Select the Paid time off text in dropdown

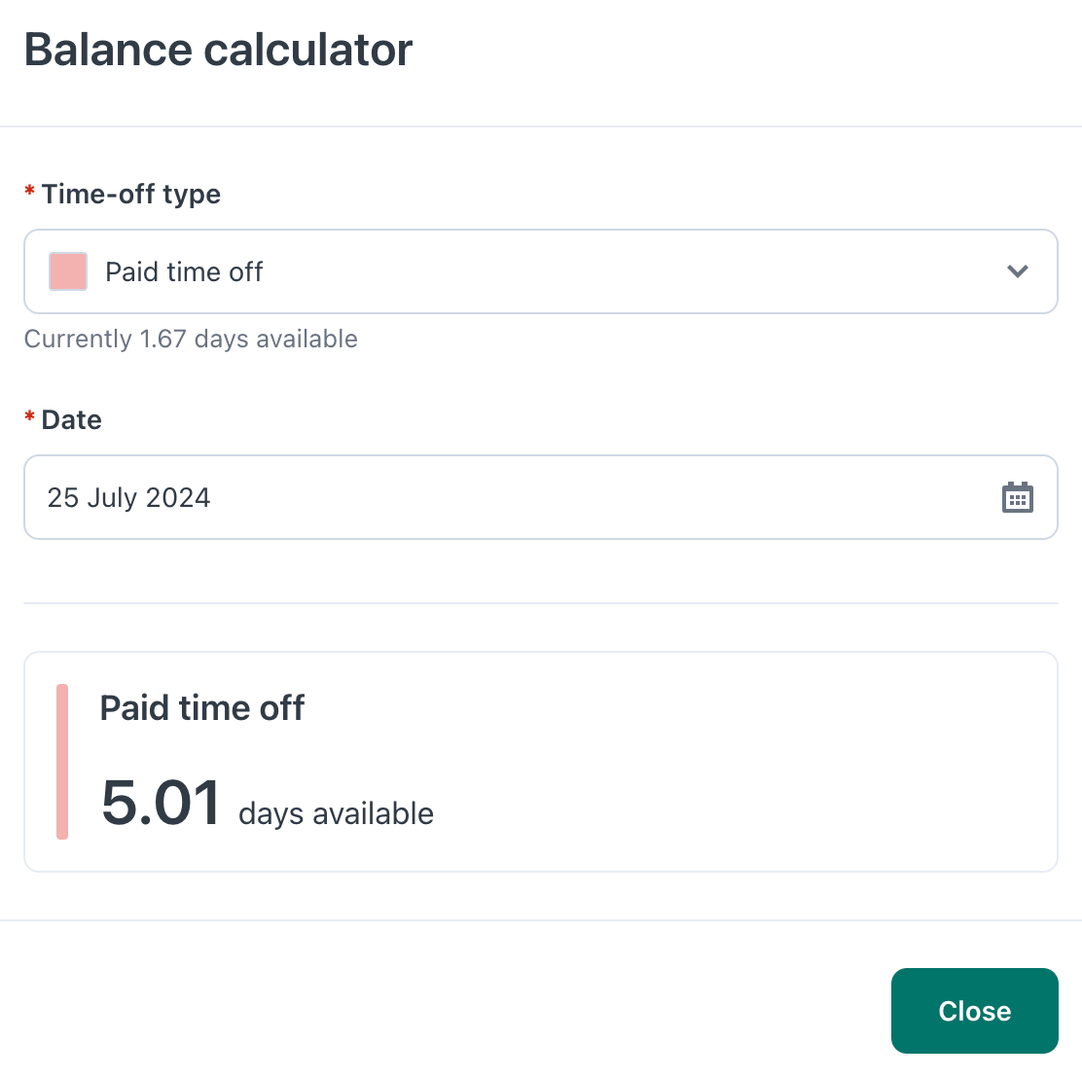click(x=184, y=271)
